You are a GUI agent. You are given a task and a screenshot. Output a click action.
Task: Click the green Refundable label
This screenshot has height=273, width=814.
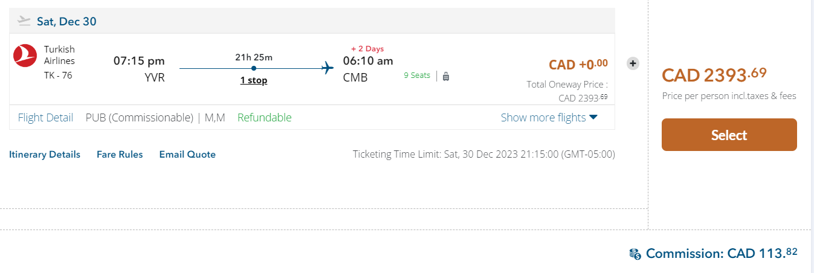click(264, 118)
